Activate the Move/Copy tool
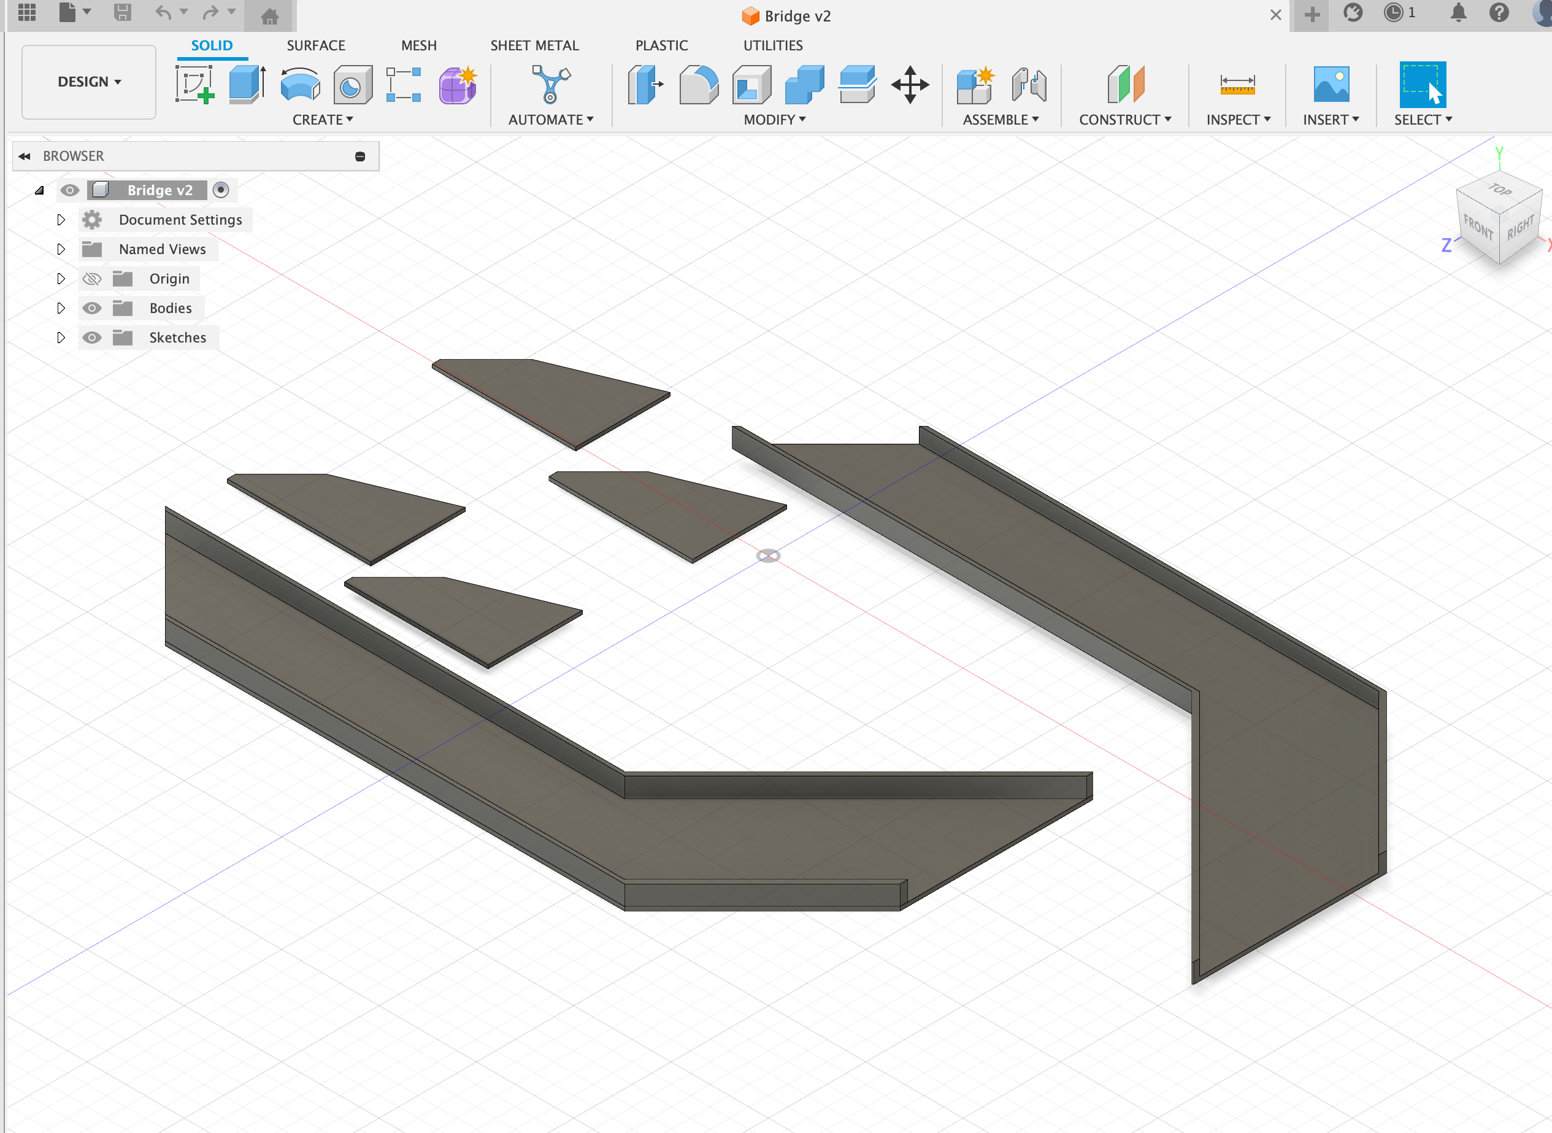Viewport: 1552px width, 1133px height. [x=910, y=84]
